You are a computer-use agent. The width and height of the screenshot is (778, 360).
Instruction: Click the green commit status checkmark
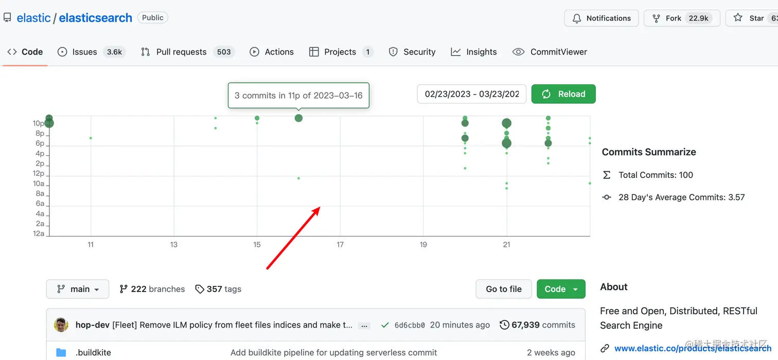(384, 325)
